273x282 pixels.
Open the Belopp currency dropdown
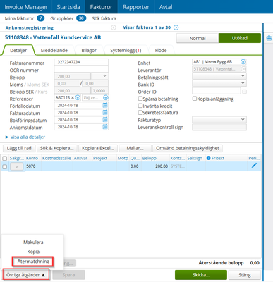(x=99, y=76)
